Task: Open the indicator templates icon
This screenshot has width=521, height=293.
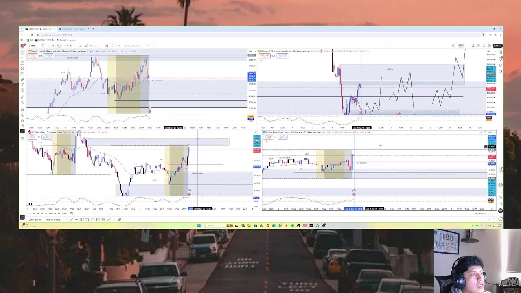Action: click(x=107, y=46)
